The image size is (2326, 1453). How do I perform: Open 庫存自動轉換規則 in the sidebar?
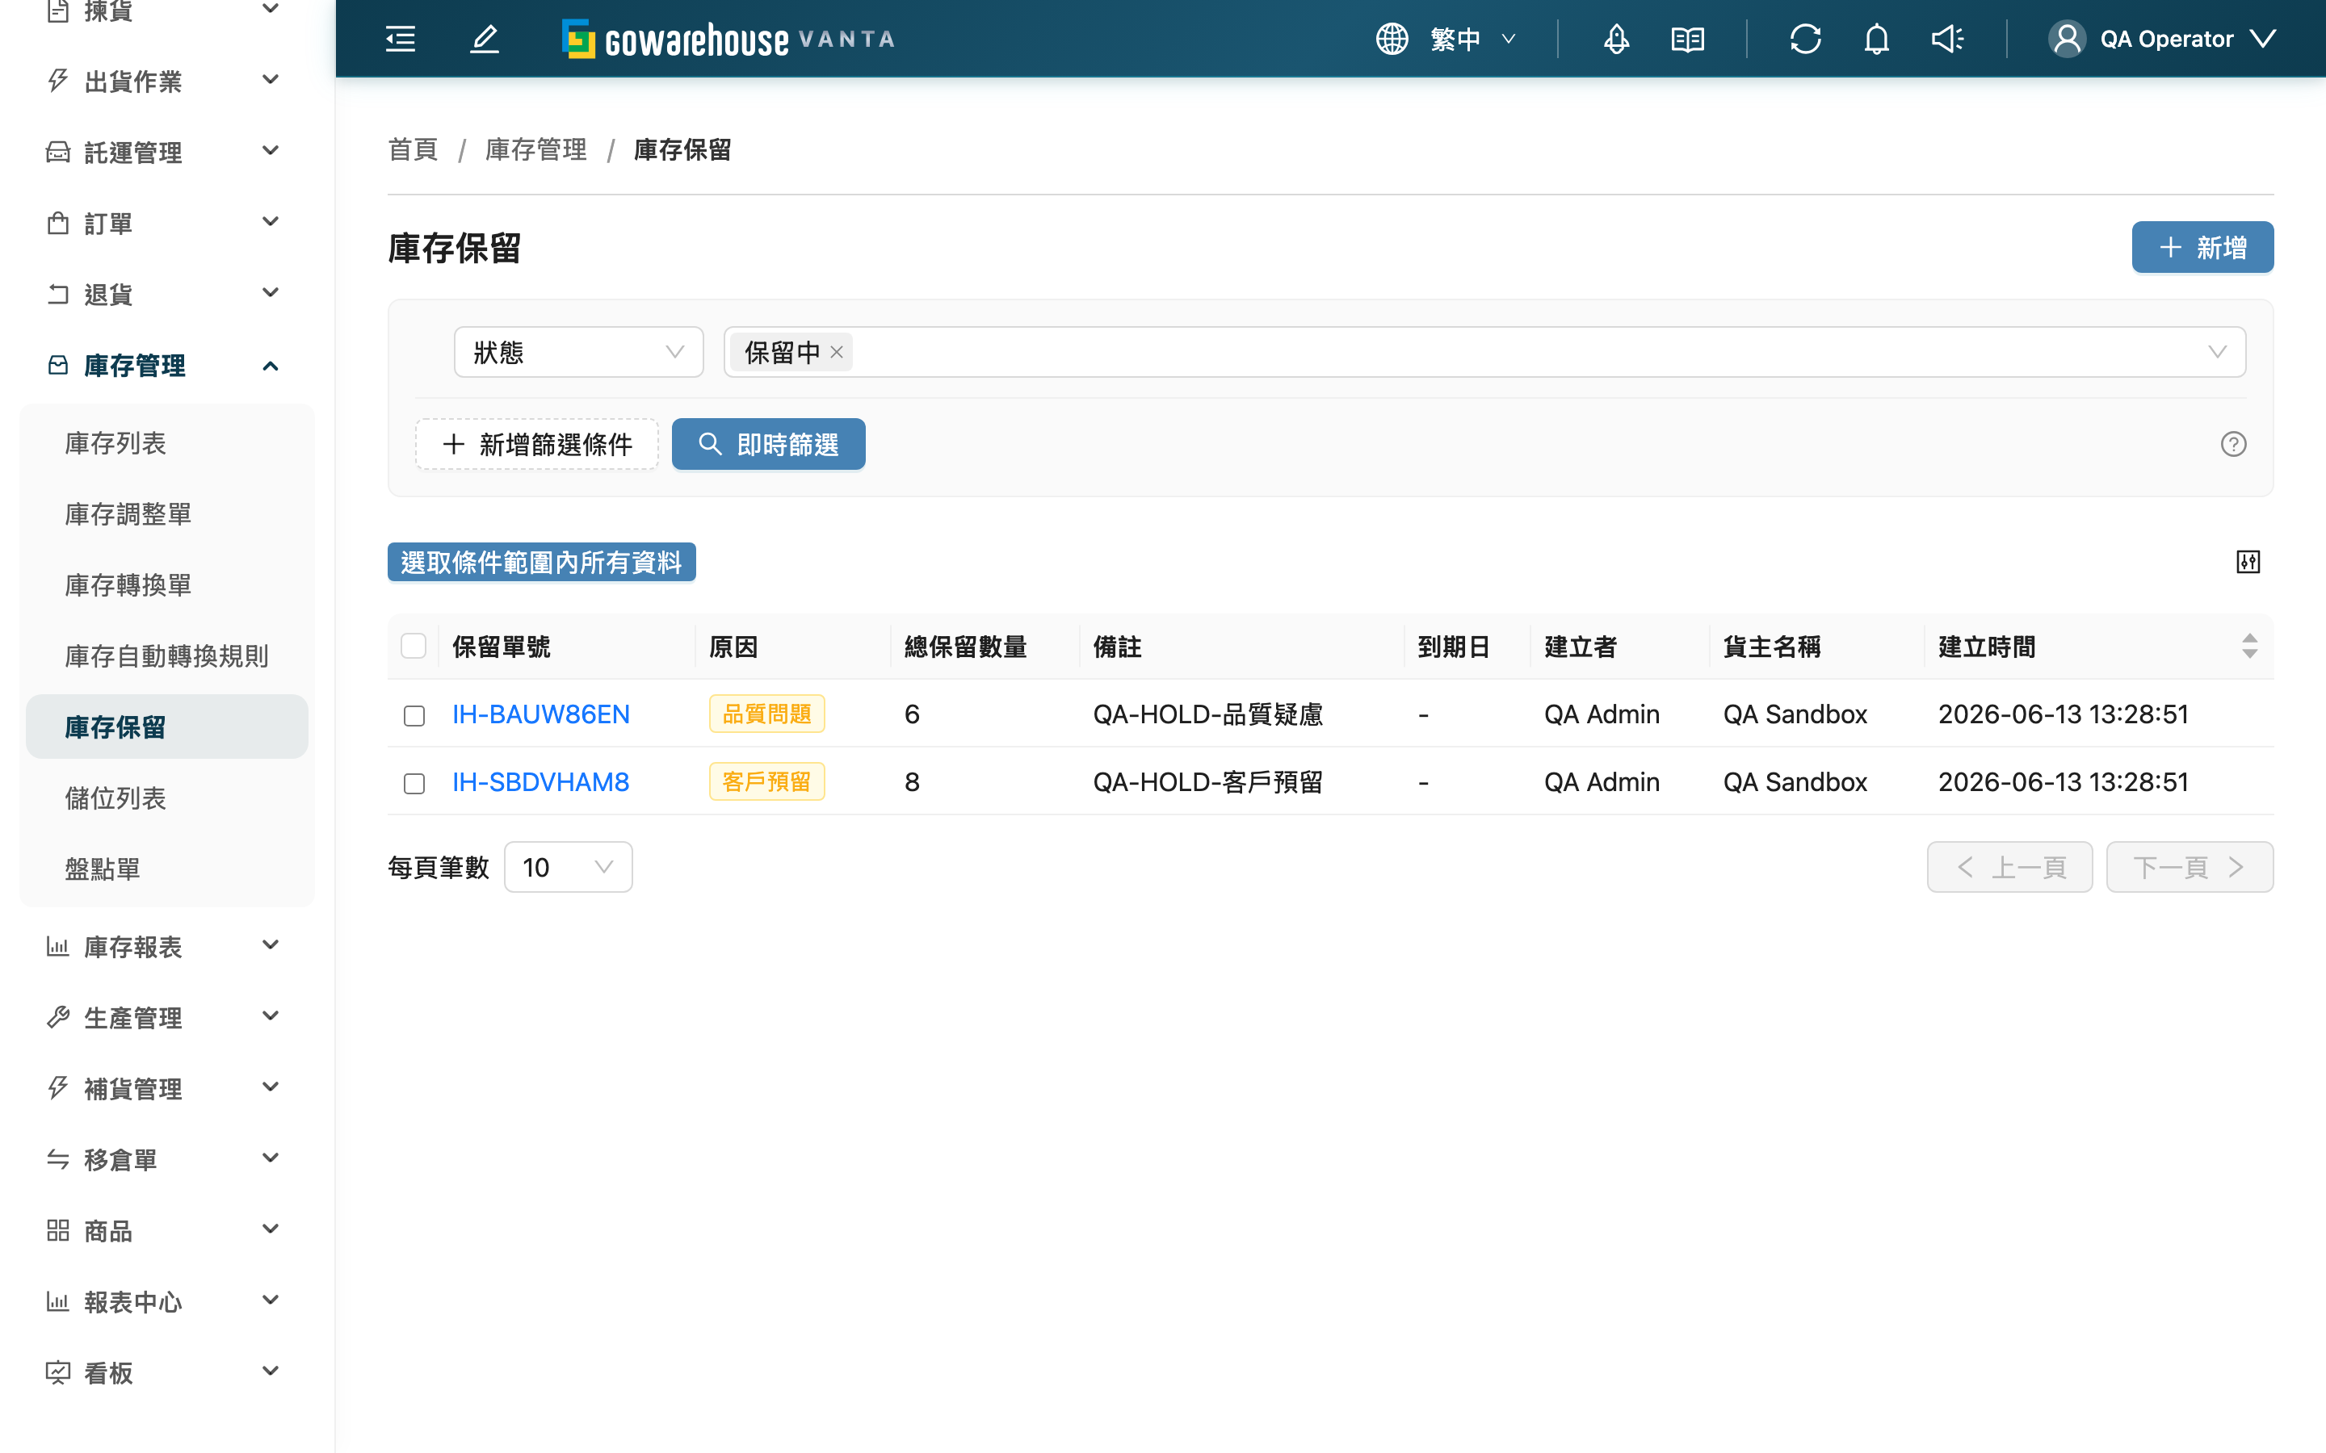click(x=167, y=656)
